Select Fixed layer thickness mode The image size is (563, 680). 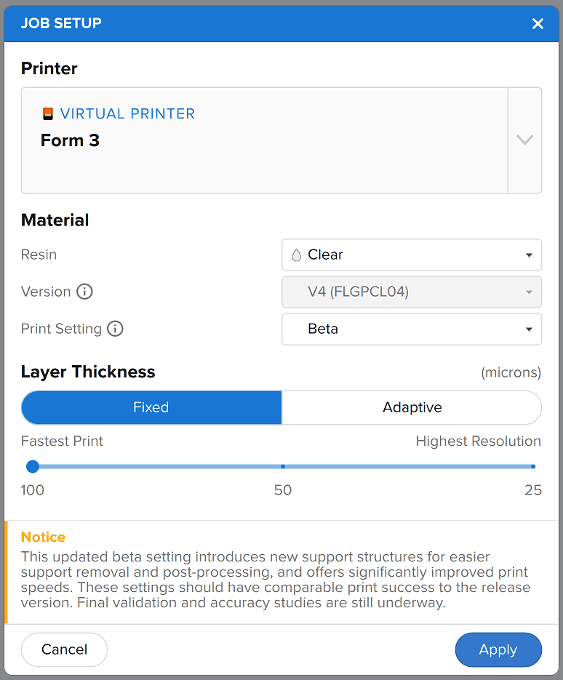pyautogui.click(x=151, y=407)
